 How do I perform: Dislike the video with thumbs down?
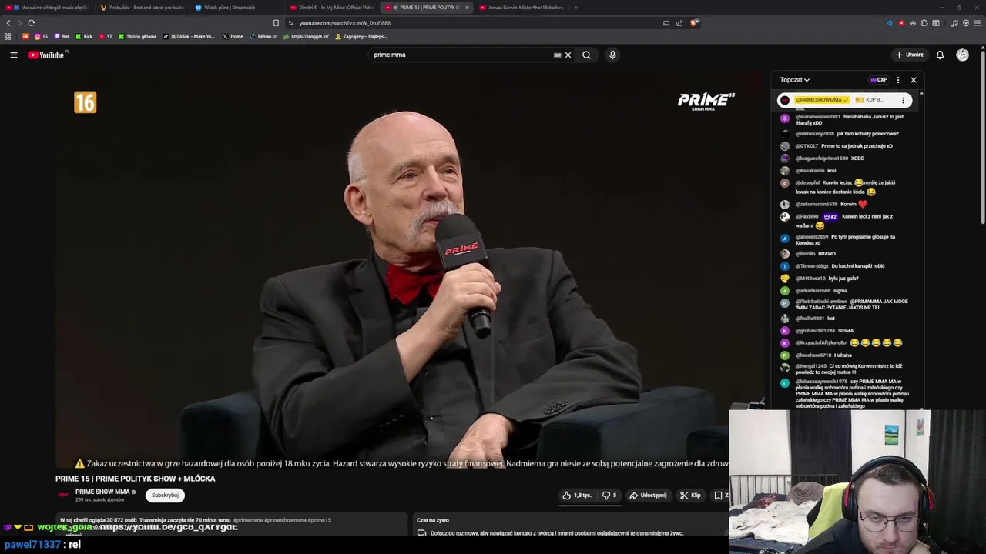[x=609, y=496]
